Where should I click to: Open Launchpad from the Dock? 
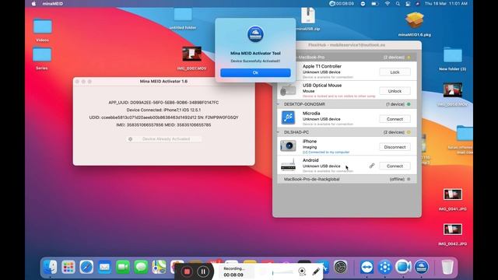coord(68,267)
